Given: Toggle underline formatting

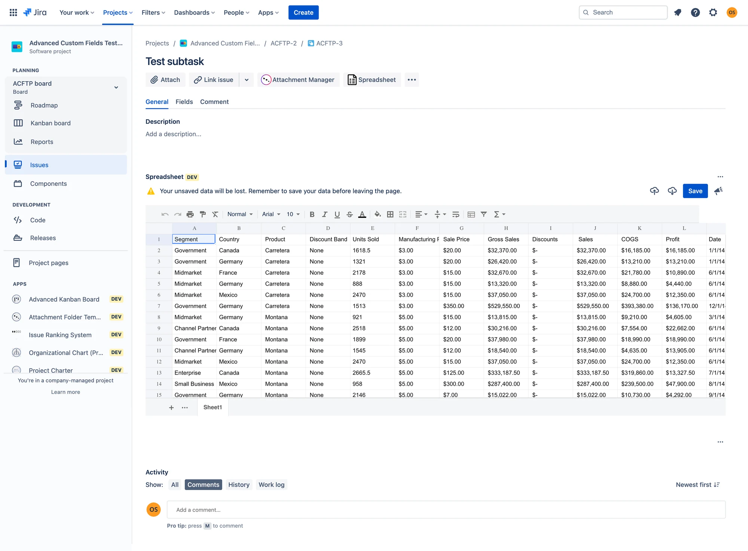Looking at the screenshot, I should point(337,214).
